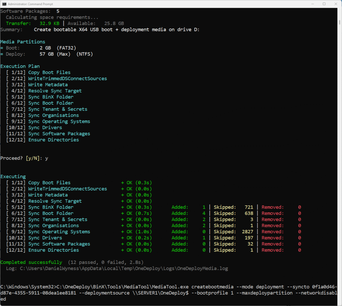
Task: Click the '32.9 KB' transfer size
Action: pos(49,23)
